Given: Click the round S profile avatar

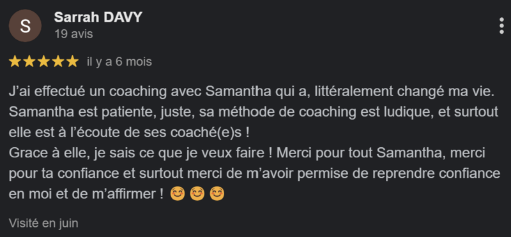Looking at the screenshot, I should tap(25, 25).
